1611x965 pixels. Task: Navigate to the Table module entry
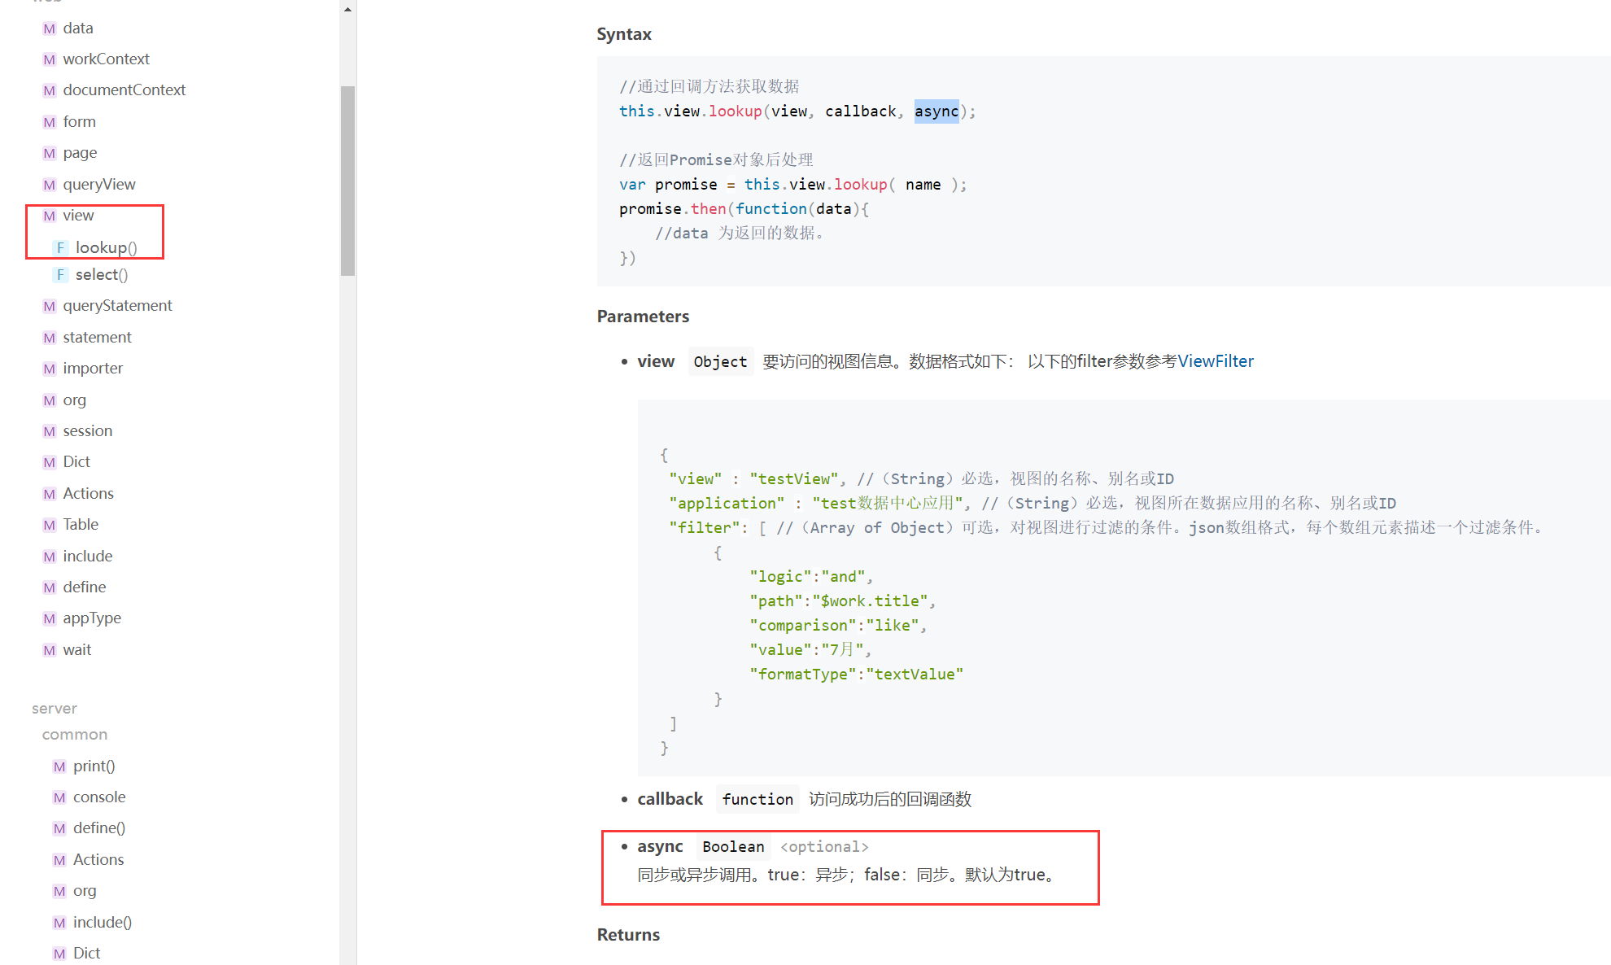(x=81, y=525)
